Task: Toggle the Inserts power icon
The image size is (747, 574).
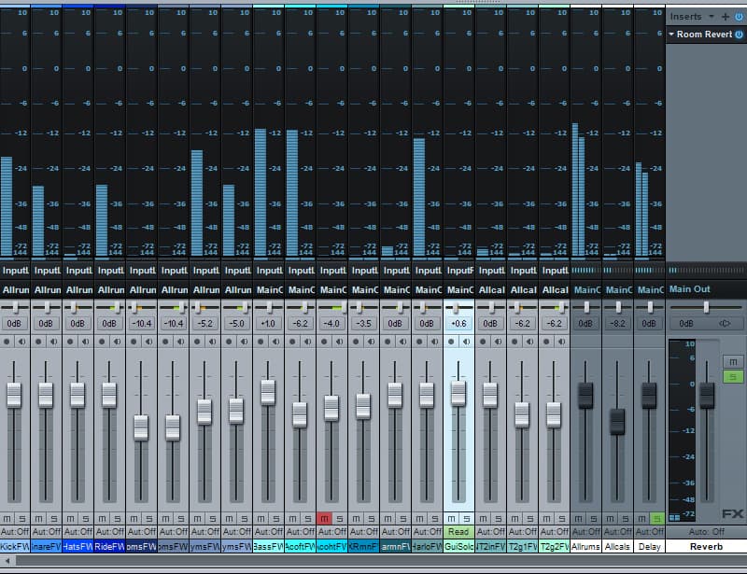Action: pos(739,17)
